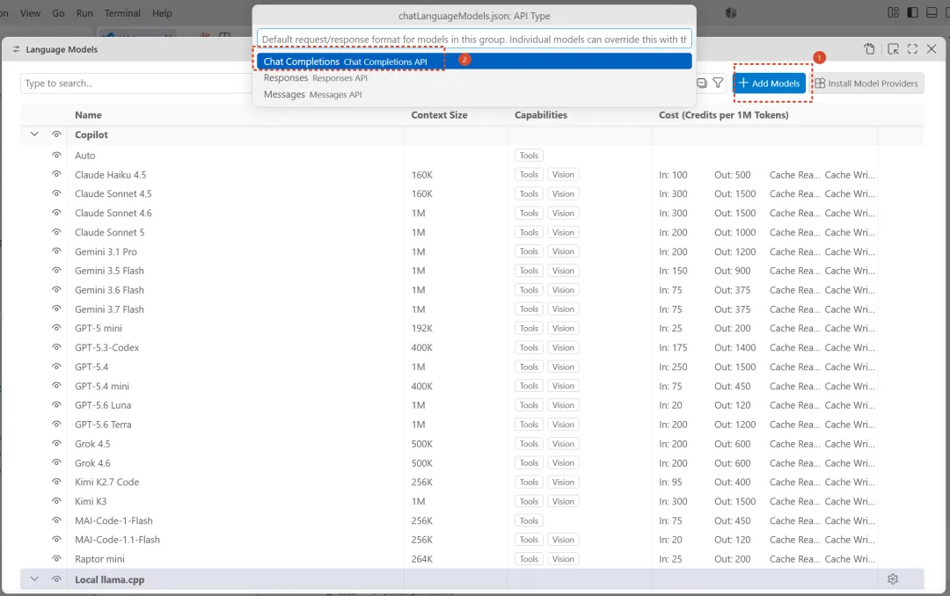Viewport: 950px width, 596px height.
Task: Toggle visibility of Gemini 3.1 Pro
Action: [56, 251]
